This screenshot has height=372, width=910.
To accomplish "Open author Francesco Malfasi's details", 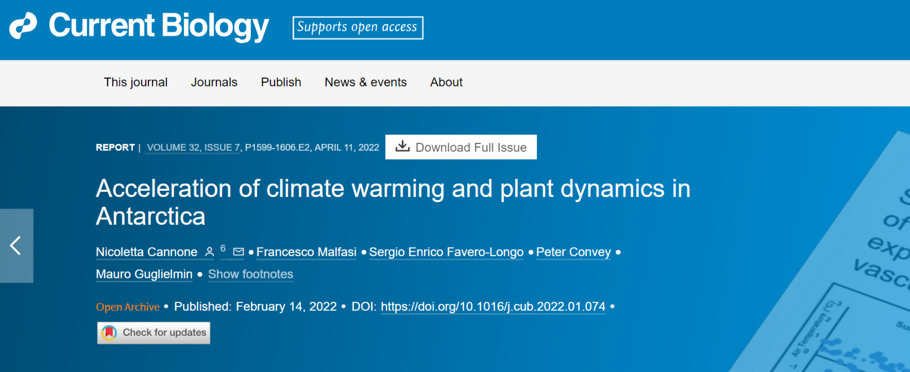I will coord(307,252).
